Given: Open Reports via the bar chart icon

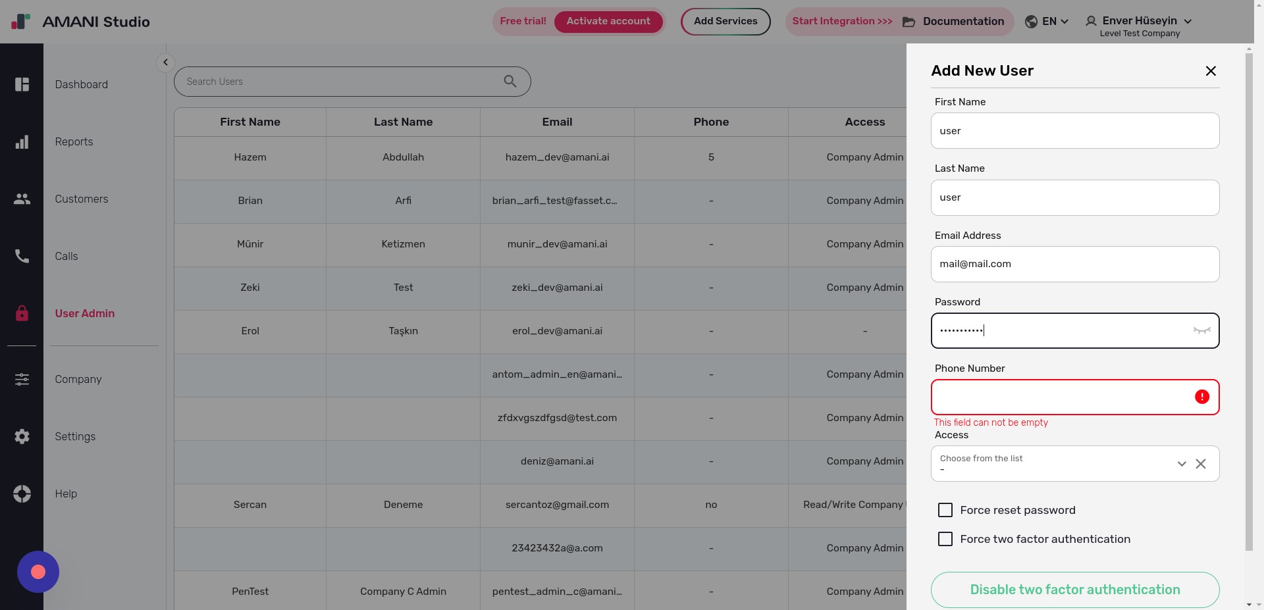Looking at the screenshot, I should (22, 142).
